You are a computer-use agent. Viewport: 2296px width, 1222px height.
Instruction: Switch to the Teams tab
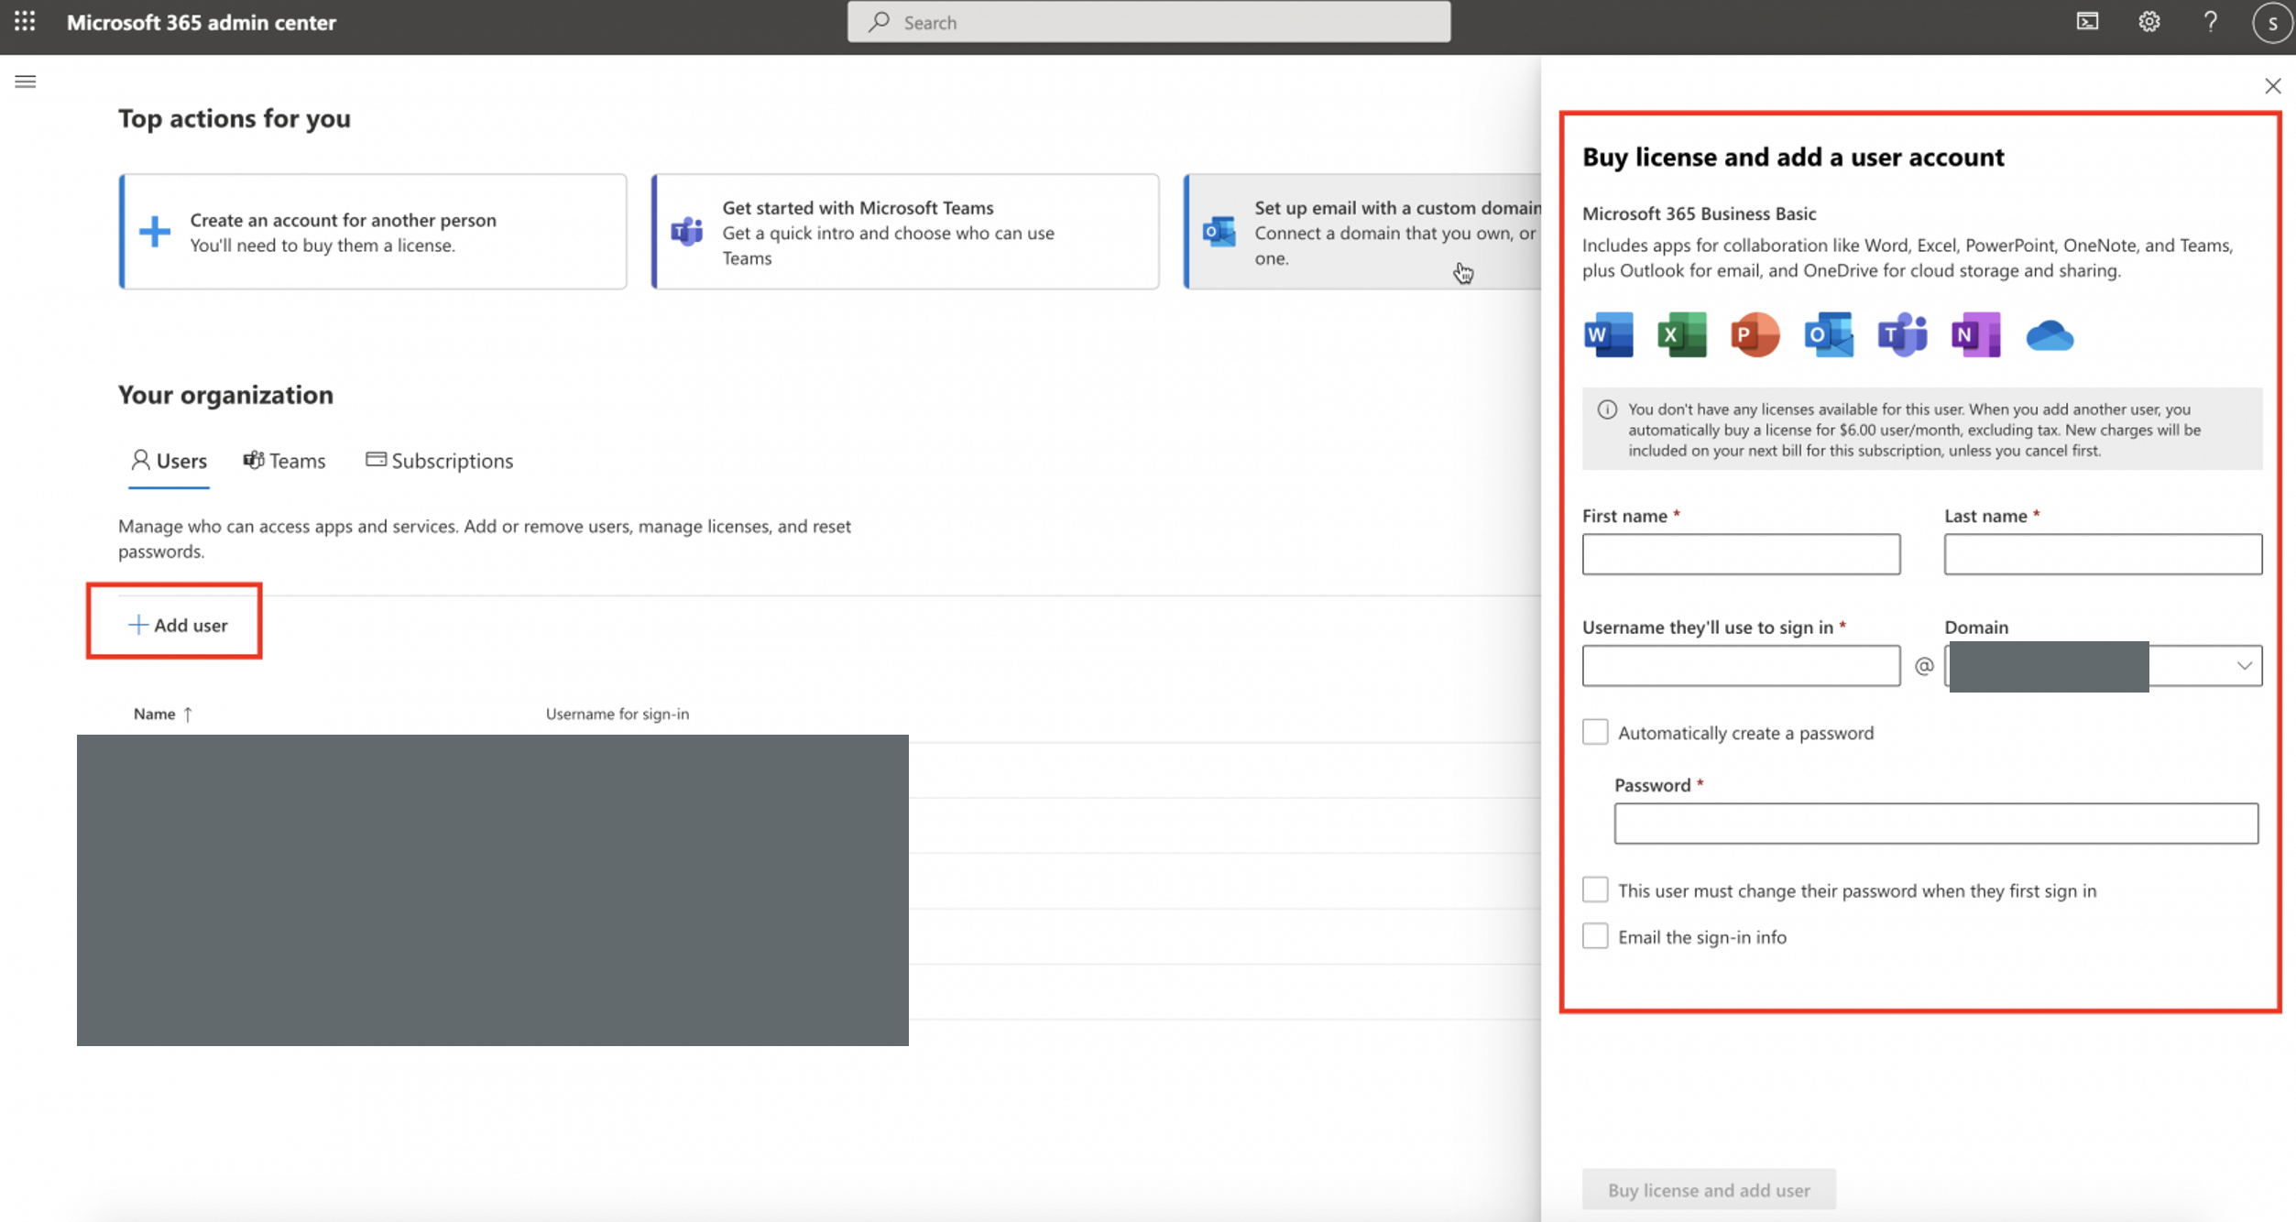point(284,460)
